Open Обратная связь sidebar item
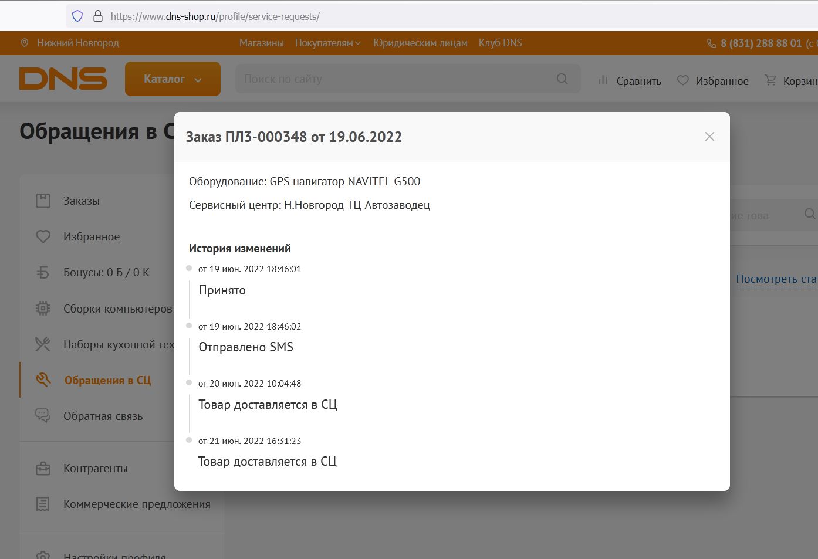 (103, 416)
